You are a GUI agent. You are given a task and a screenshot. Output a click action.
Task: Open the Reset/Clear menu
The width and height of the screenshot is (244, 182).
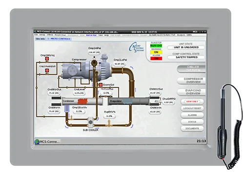coord(60,35)
